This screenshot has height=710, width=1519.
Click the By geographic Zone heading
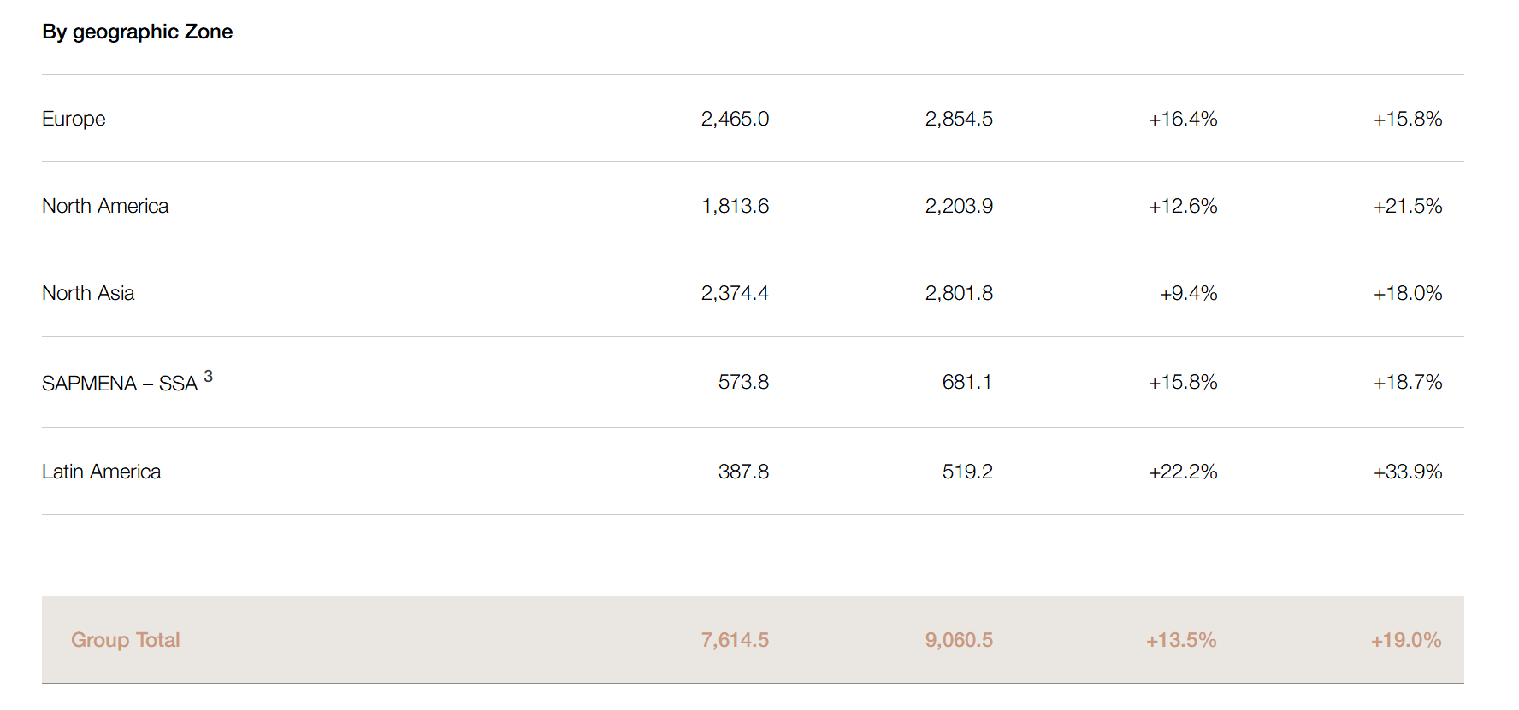[x=137, y=32]
